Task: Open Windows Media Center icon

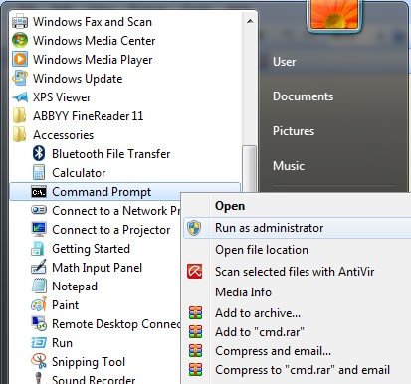Action: pyautogui.click(x=20, y=41)
